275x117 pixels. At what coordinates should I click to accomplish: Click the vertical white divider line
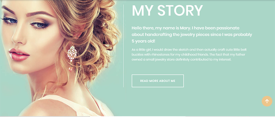pyautogui.click(x=123, y=46)
